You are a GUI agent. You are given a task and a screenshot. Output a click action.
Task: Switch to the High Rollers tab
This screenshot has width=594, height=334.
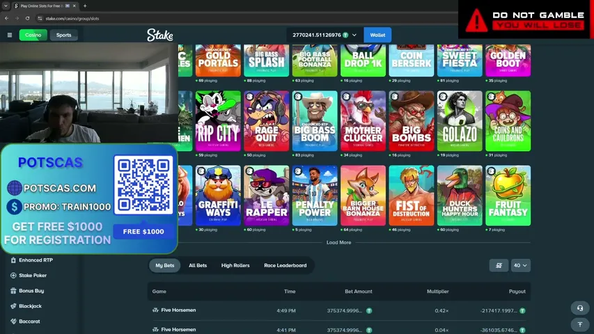pyautogui.click(x=235, y=265)
